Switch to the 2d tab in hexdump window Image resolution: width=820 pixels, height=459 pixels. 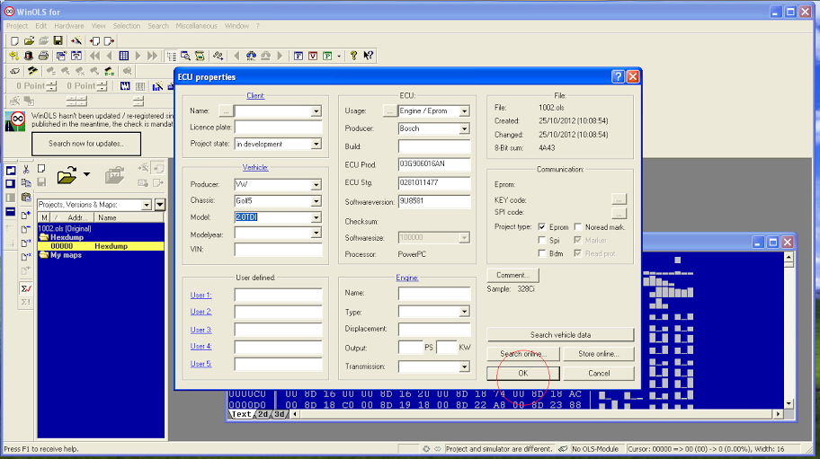point(263,414)
